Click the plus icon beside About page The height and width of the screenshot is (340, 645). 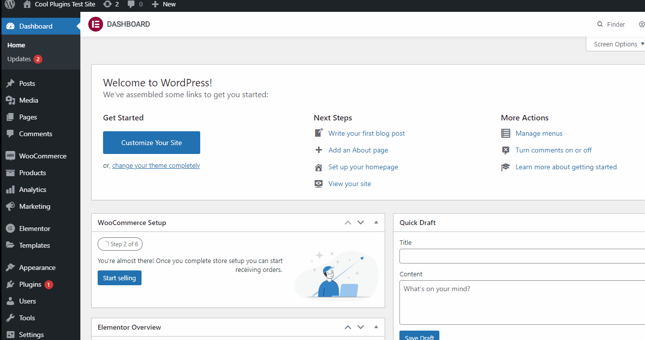click(319, 150)
